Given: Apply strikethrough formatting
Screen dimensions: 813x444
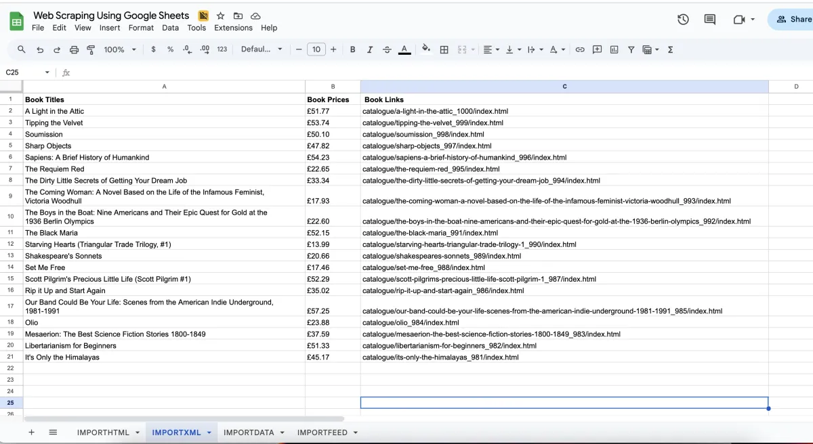Looking at the screenshot, I should [x=387, y=49].
